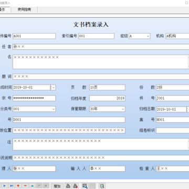Cancel edit with grey X icon
This screenshot has height=189, width=189.
[46, 186]
